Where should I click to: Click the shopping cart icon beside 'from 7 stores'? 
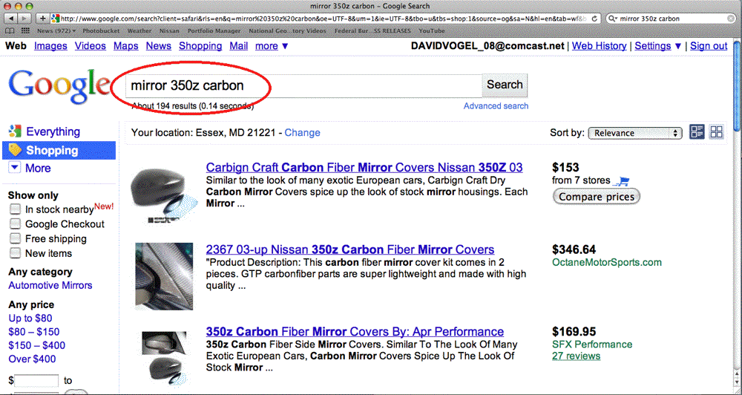(x=623, y=181)
